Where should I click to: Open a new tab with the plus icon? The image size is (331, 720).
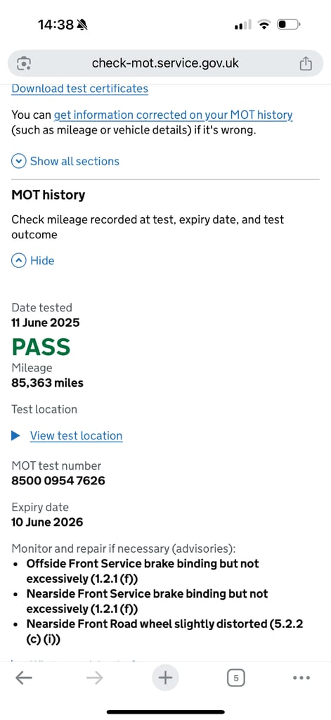165,678
